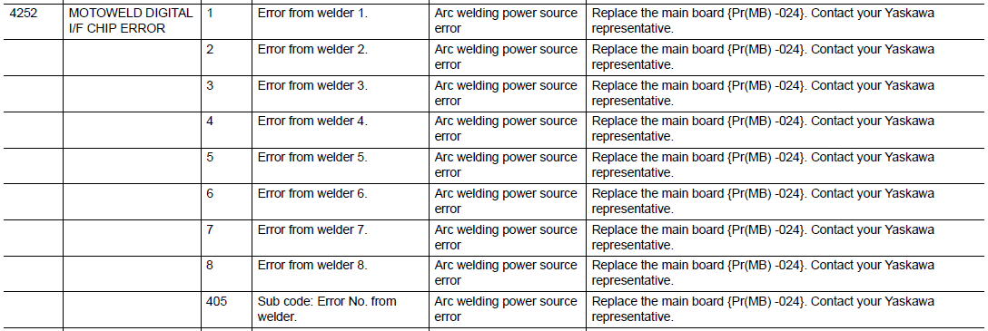988x331 pixels.
Task: Click 'Sub code: Error No. from welder' text
Action: [x=327, y=309]
